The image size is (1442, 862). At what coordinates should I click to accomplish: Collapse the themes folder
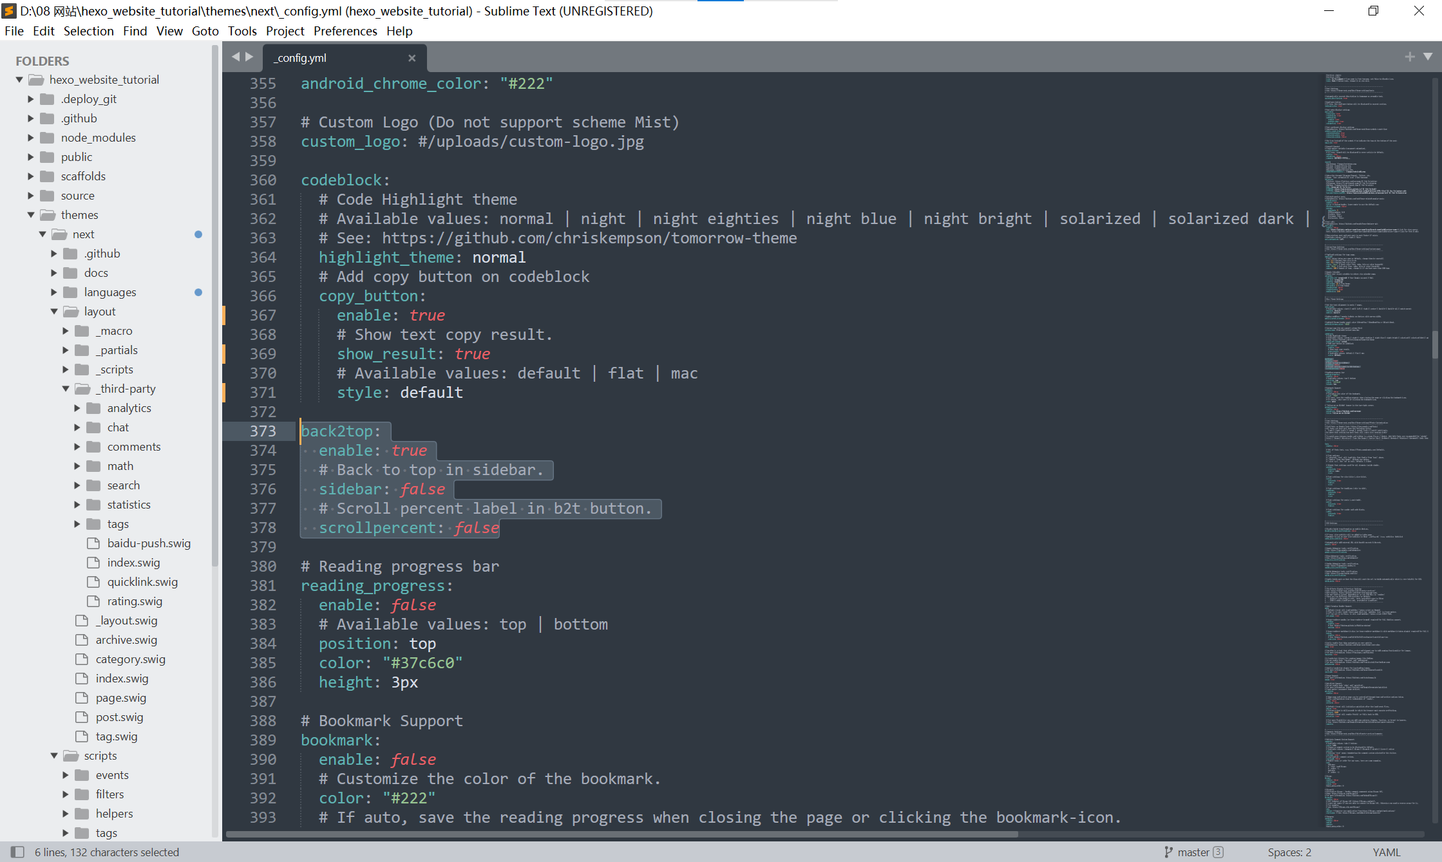(x=31, y=214)
